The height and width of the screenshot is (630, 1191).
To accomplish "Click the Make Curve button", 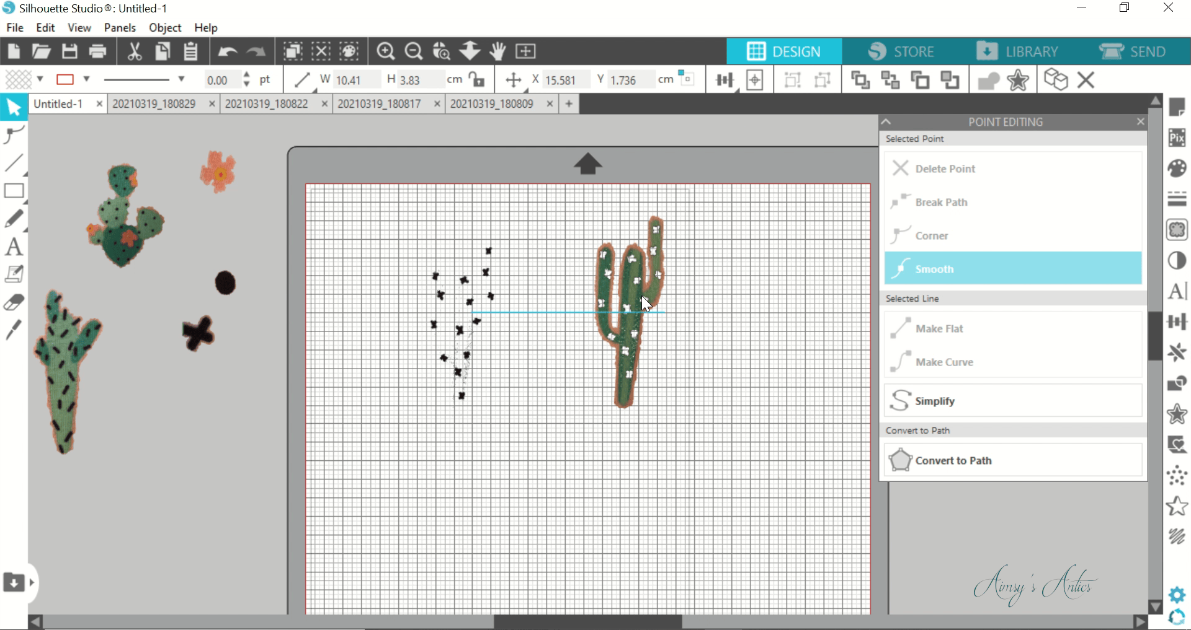I will pyautogui.click(x=1013, y=362).
